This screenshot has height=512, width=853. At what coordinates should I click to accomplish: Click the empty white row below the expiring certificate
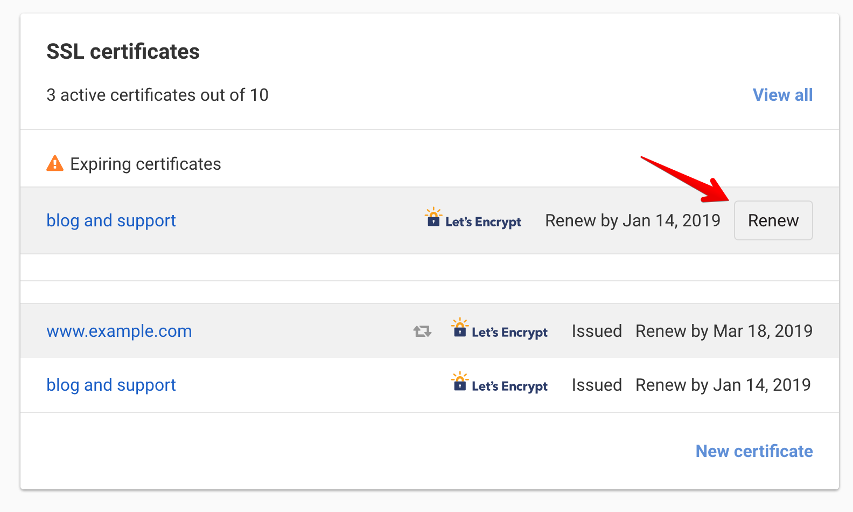tap(429, 267)
